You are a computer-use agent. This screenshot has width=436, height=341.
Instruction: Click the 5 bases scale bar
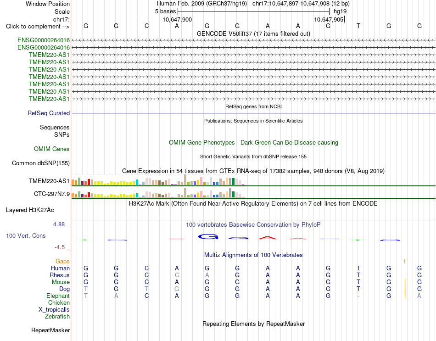253,11
